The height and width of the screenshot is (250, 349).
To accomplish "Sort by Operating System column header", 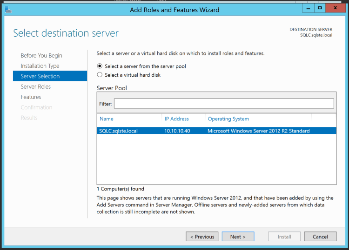I will 228,119.
